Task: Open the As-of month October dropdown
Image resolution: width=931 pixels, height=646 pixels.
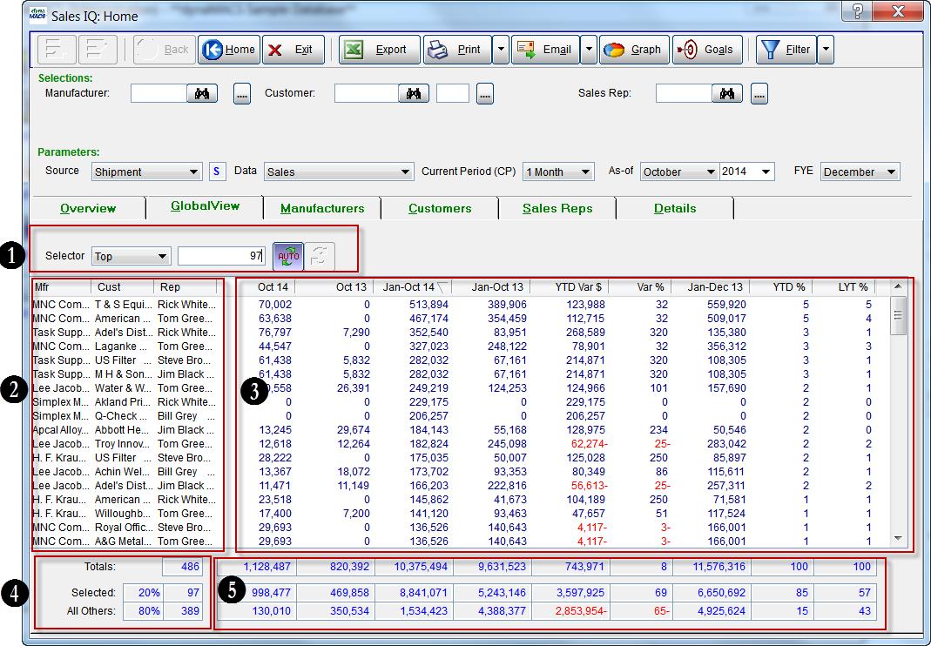Action: click(x=679, y=172)
